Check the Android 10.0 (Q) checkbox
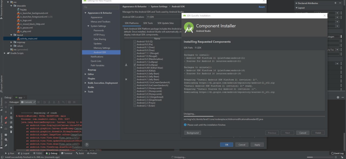The height and width of the screenshot is (159, 346). pos(135,41)
